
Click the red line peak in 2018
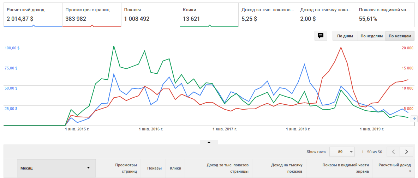(x=341, y=47)
